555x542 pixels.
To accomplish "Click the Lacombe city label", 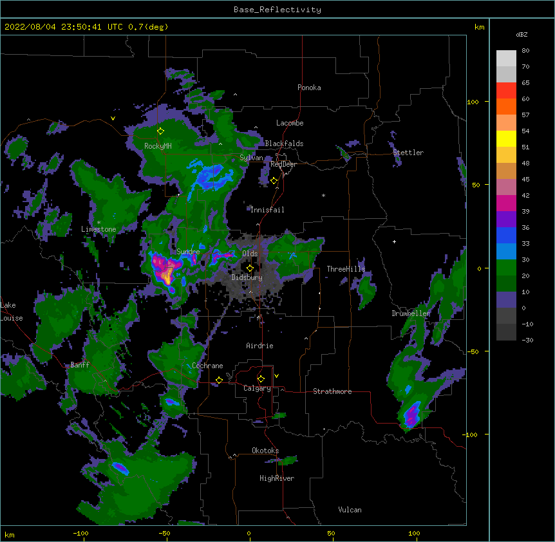I will (x=290, y=123).
